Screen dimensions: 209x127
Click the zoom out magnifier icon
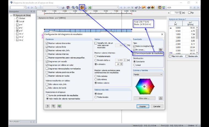pos(77,7)
